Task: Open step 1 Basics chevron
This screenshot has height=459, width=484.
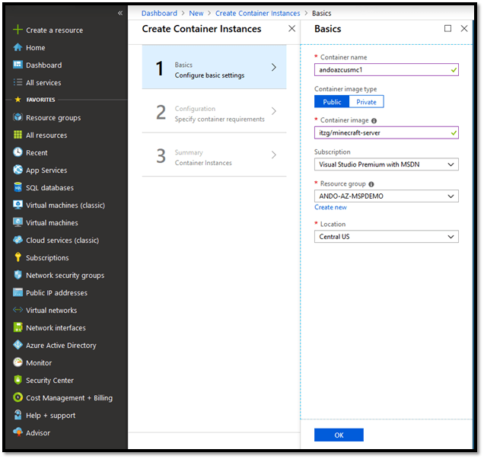Action: 273,67
